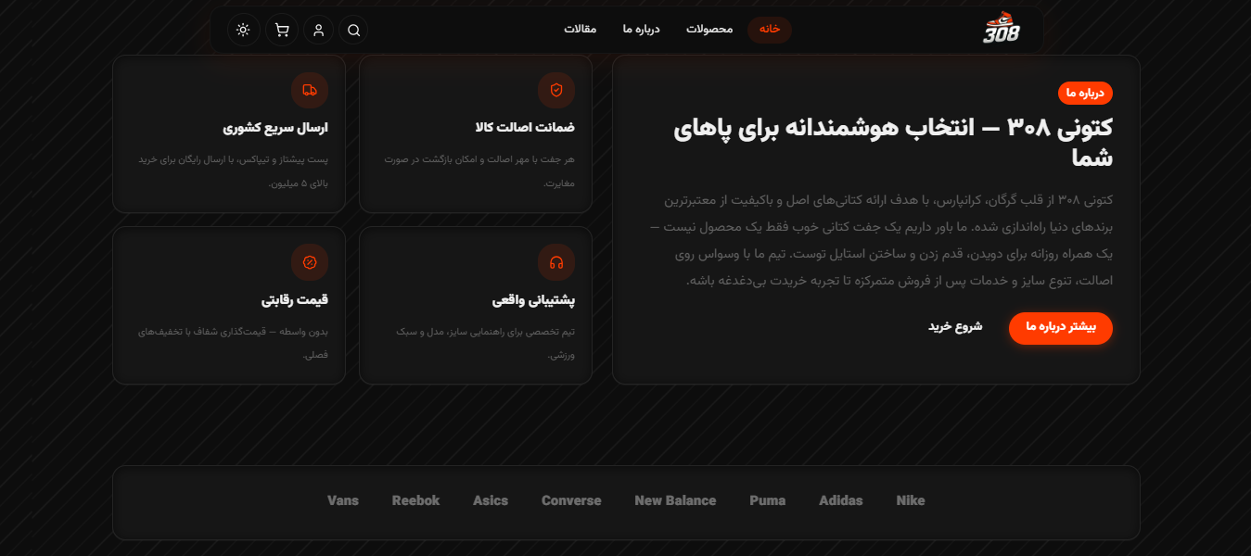Click the description پست پیشتاز و تیپاکس
The width and height of the screenshot is (1251, 556).
click(x=234, y=171)
